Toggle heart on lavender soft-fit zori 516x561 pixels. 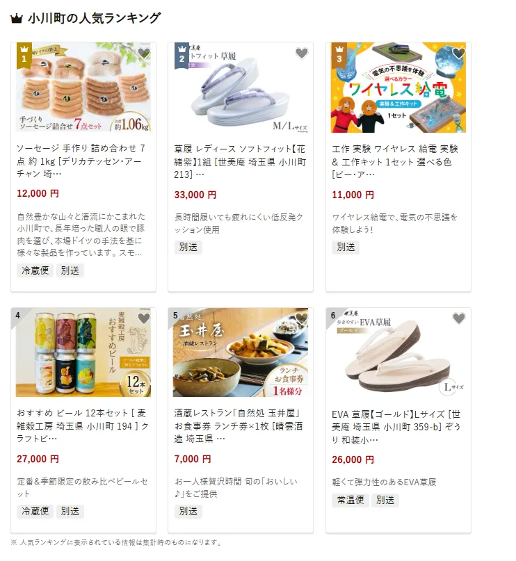302,54
